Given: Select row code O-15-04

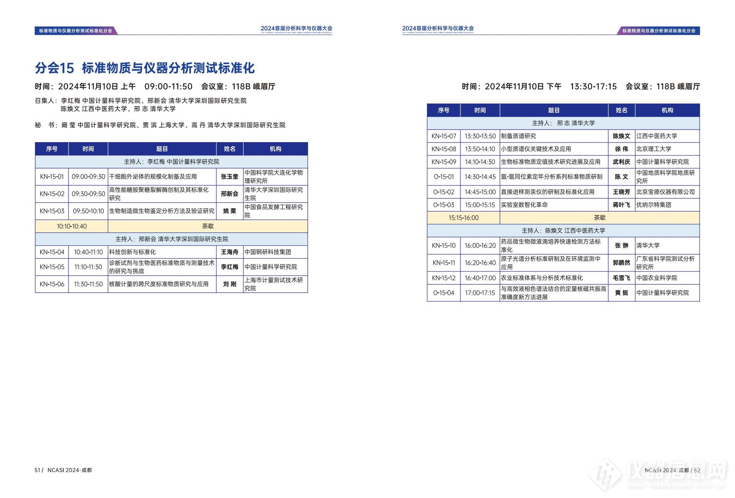Looking at the screenshot, I should click(444, 293).
